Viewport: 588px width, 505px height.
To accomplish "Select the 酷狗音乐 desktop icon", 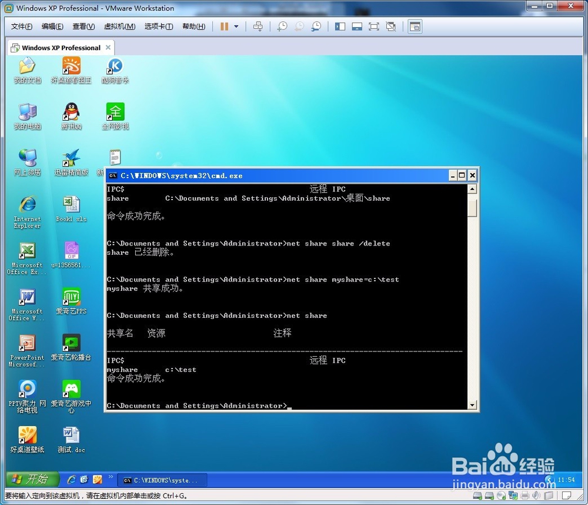I will [x=115, y=70].
